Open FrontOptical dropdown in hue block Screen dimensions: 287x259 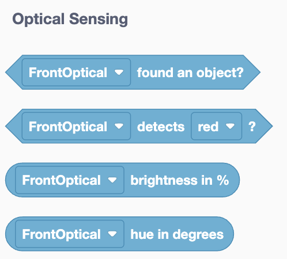(x=70, y=234)
